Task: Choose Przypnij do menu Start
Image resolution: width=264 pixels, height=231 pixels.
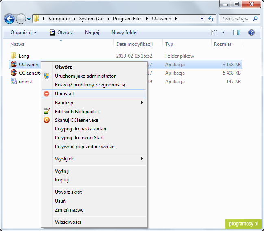Action: [94, 138]
